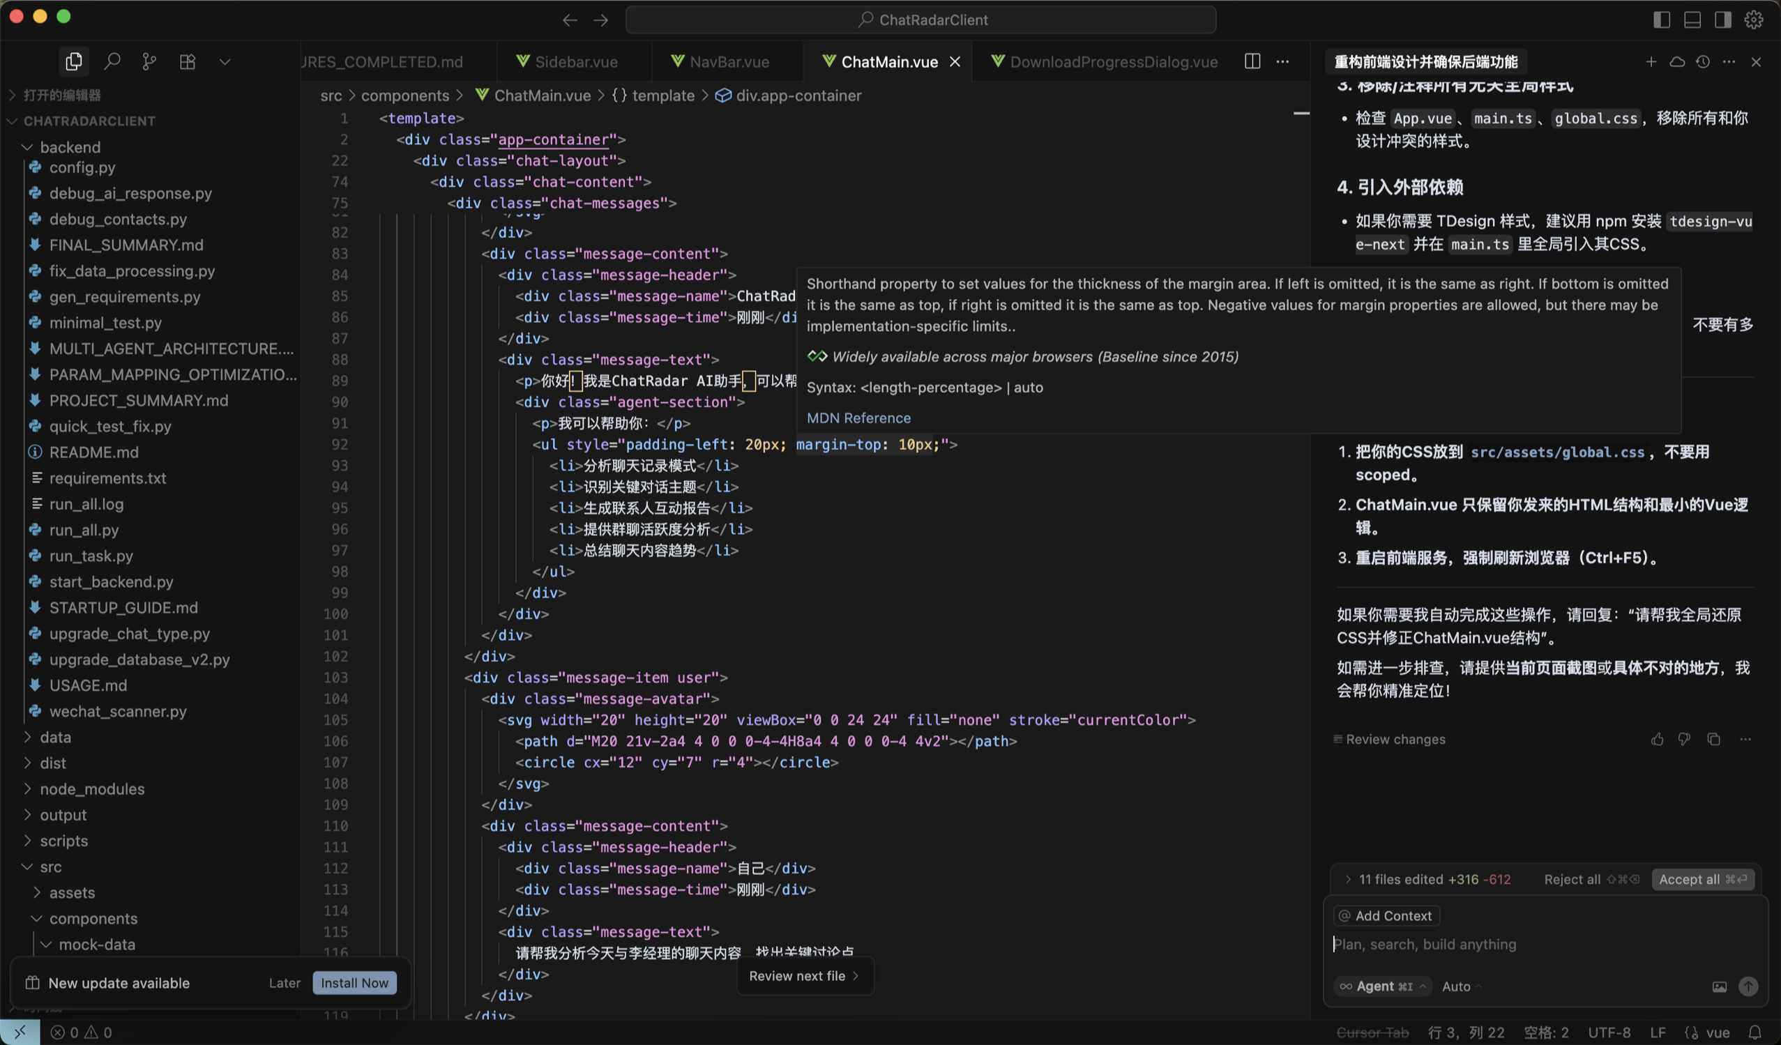Toggle the bottom panel layout icon
The image size is (1781, 1045).
coord(1692,20)
